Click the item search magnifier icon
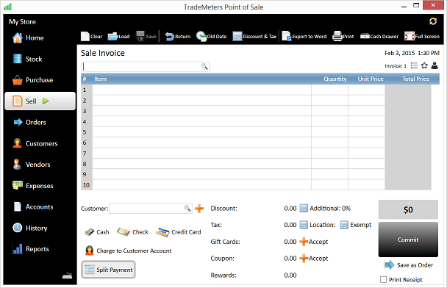Viewport: 447px width, 288px height. coord(204,67)
